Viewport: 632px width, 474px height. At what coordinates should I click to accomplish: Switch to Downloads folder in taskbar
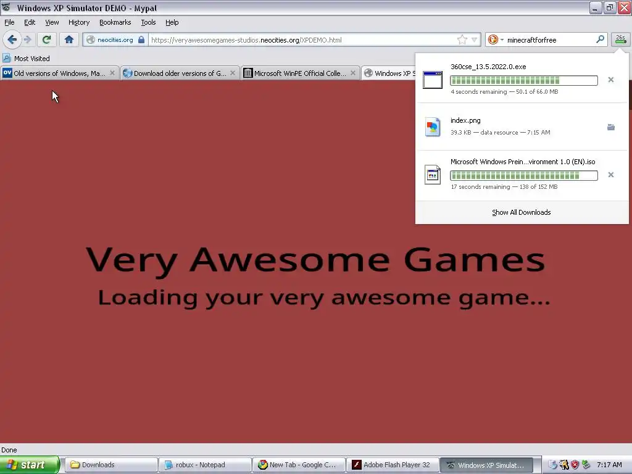click(111, 465)
